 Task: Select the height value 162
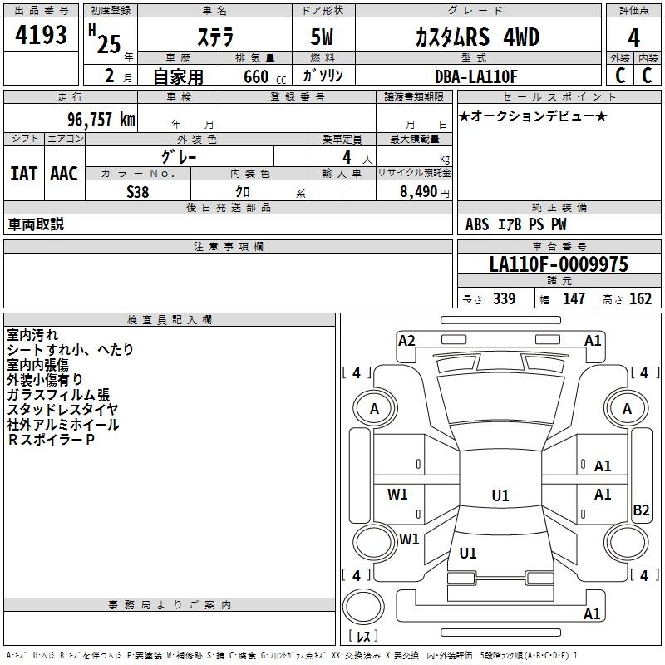click(640, 299)
